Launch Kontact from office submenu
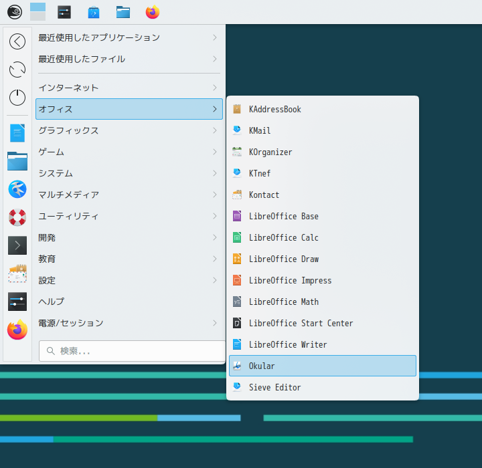 click(x=323, y=195)
